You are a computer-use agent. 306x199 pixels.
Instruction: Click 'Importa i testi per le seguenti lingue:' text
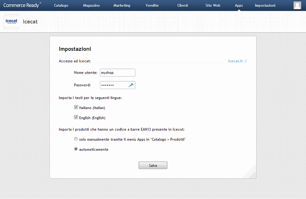90,98
